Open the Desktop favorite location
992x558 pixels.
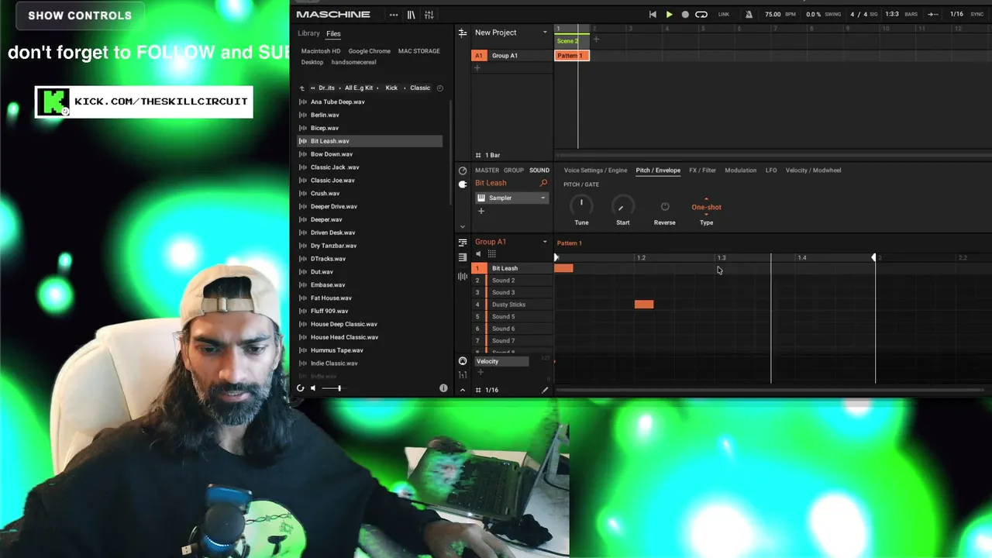click(x=312, y=62)
